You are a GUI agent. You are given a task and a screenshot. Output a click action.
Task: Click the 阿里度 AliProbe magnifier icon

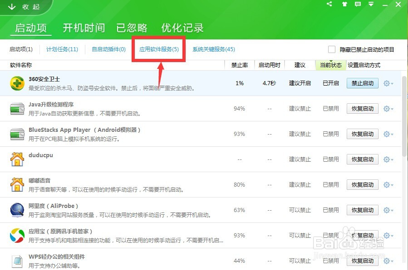tap(17, 210)
